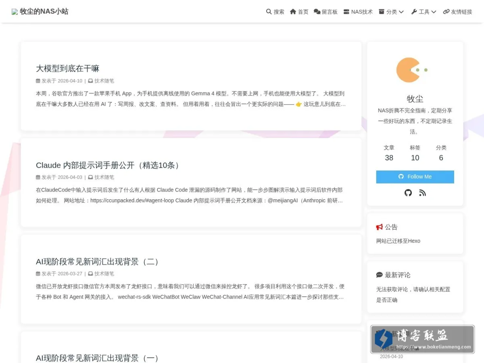The height and width of the screenshot is (363, 484).
Task: Open 搜索 in the navigation bar
Action: click(275, 12)
